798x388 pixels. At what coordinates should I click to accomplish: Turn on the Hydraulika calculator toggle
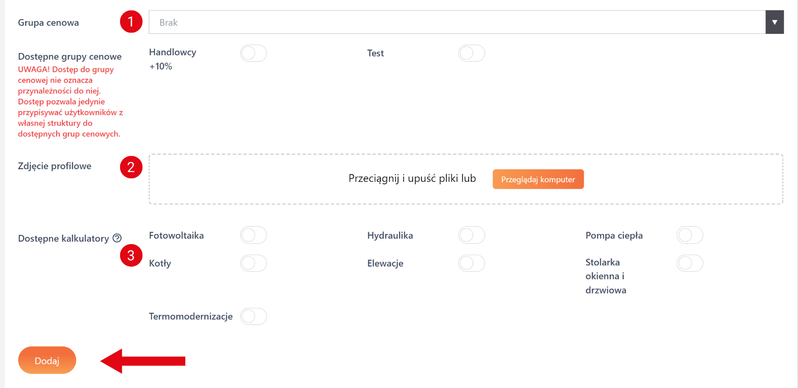click(x=471, y=235)
